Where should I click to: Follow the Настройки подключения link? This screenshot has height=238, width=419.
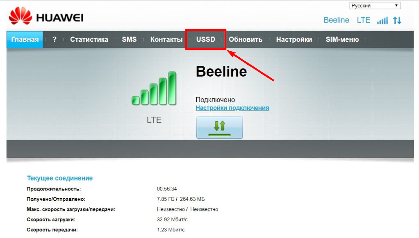tap(232, 108)
